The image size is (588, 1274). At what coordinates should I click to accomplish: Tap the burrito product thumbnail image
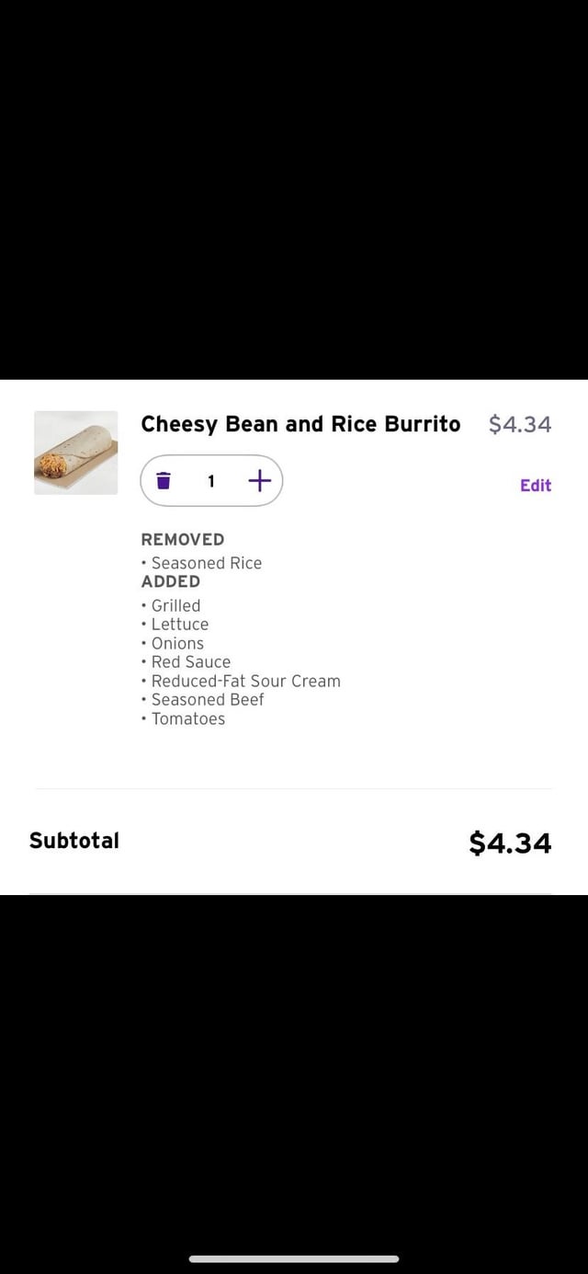coord(76,453)
